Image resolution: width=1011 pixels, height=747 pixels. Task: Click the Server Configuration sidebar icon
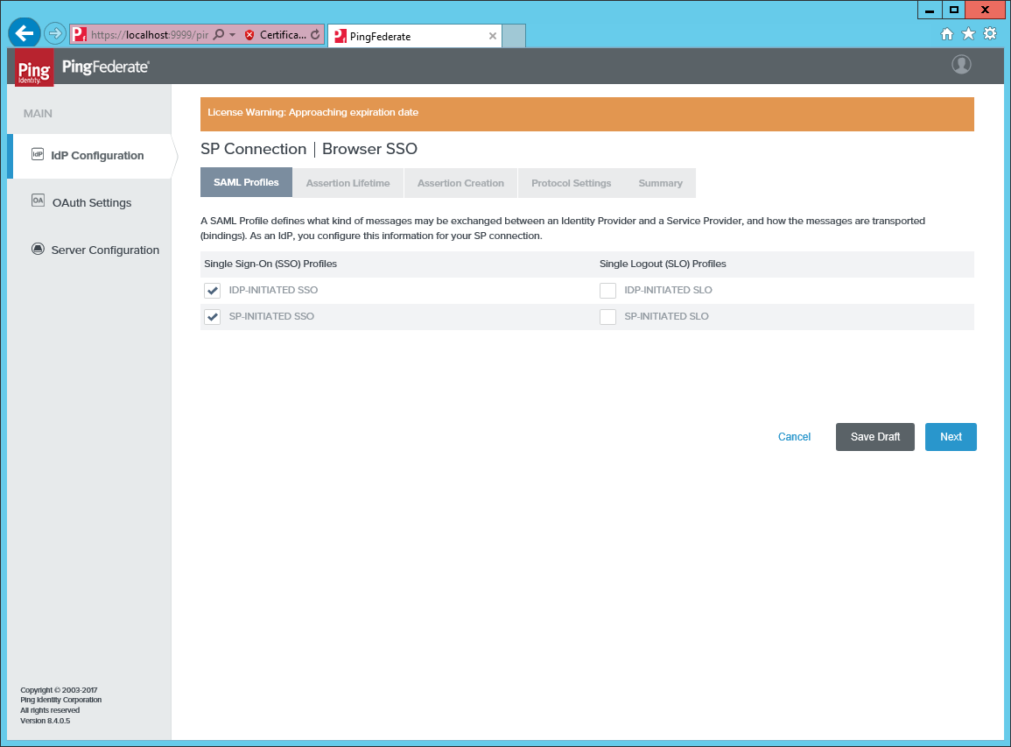pos(38,249)
